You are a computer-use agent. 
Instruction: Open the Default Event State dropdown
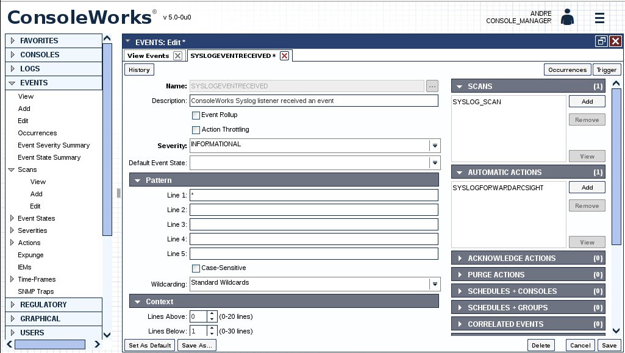[435, 163]
